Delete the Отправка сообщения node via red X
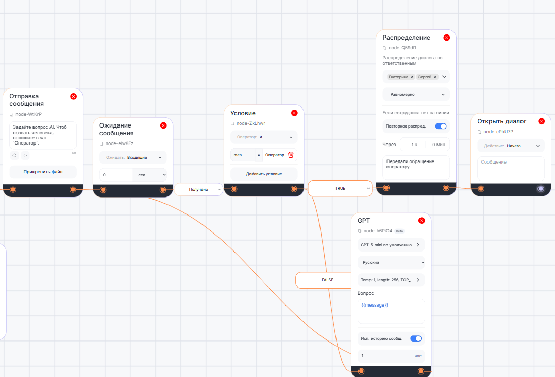This screenshot has height=377, width=555. click(73, 96)
